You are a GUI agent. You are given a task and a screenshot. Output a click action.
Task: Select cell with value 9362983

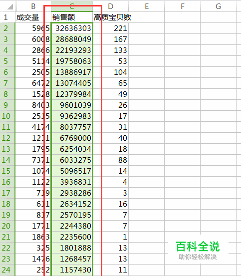point(72,116)
